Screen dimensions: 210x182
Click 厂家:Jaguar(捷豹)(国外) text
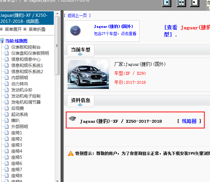(x=140, y=64)
